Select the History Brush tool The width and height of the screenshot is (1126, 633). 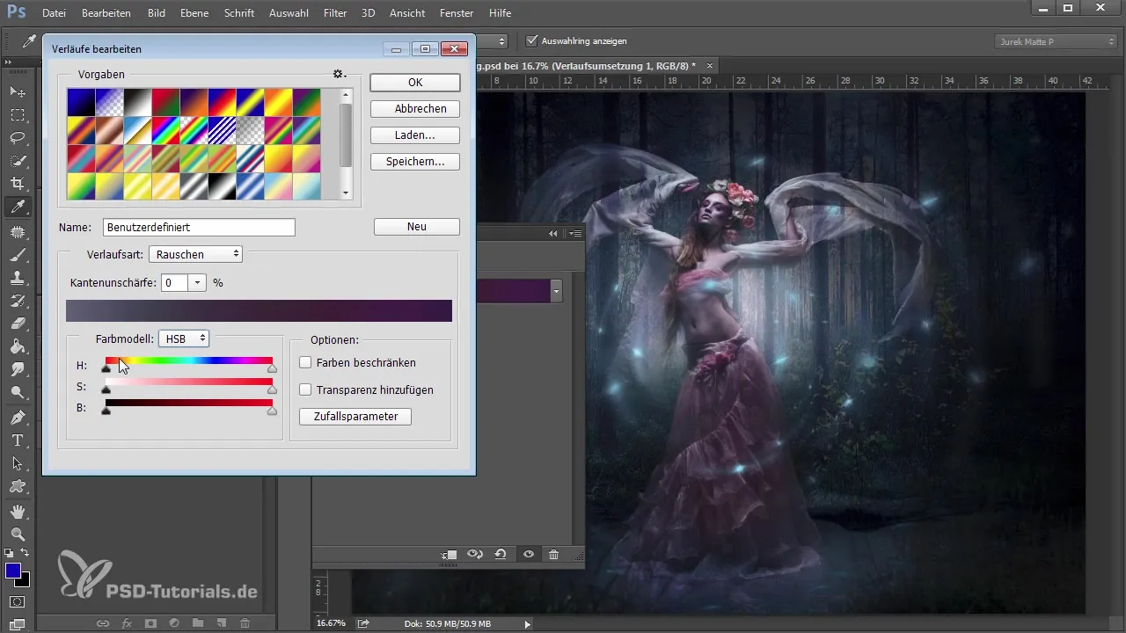click(18, 301)
